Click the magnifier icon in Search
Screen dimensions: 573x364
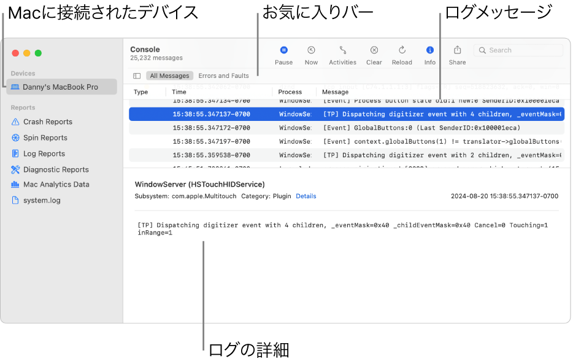[482, 50]
